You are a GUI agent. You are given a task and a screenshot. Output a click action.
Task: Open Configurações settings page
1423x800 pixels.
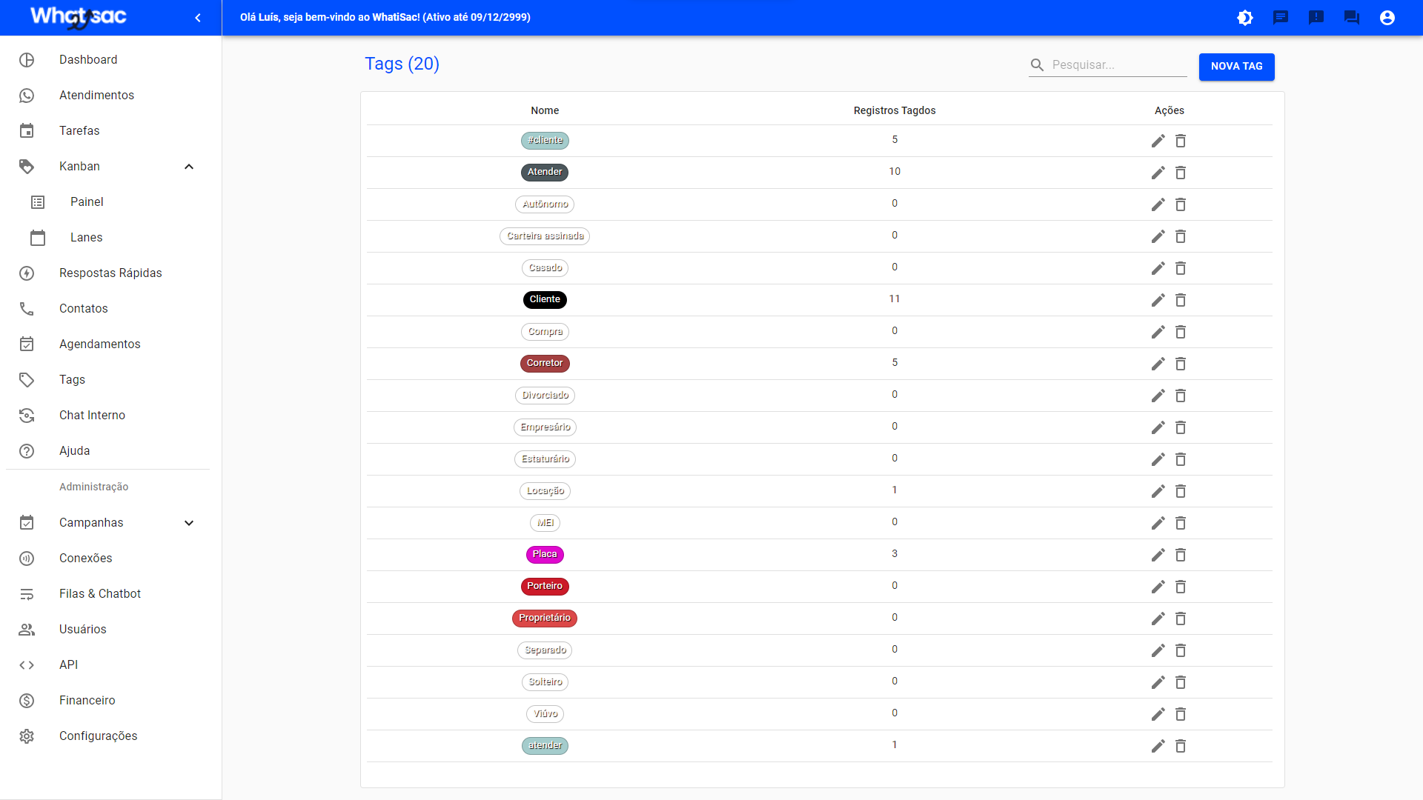click(x=111, y=736)
